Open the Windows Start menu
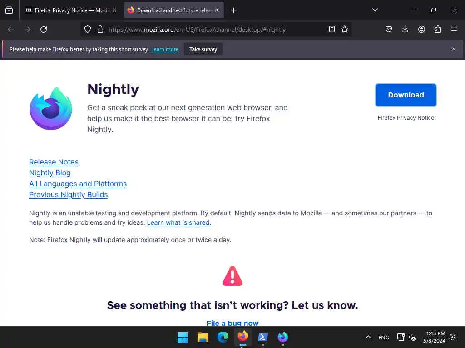This screenshot has width=465, height=348. 183,337
